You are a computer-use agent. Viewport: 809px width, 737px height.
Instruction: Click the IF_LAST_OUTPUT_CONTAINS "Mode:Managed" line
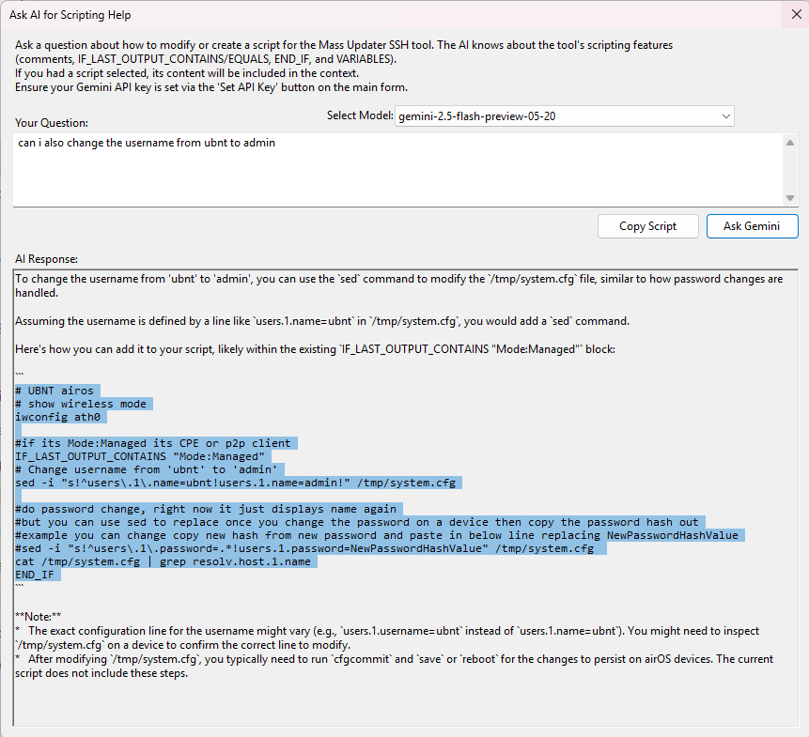[139, 456]
